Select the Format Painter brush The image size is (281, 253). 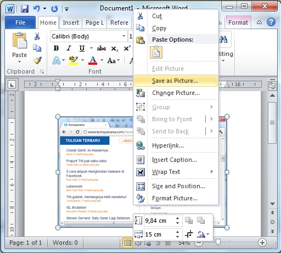[37, 60]
